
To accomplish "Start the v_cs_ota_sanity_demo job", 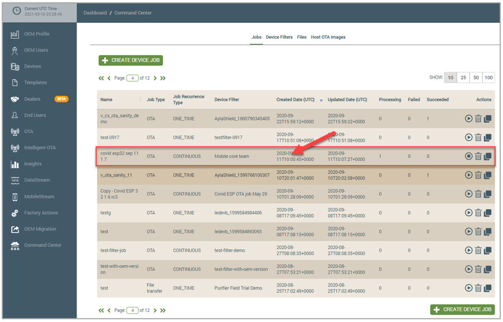I will pyautogui.click(x=468, y=118).
